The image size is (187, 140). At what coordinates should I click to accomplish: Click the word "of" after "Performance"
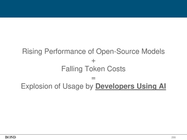(x=91, y=52)
